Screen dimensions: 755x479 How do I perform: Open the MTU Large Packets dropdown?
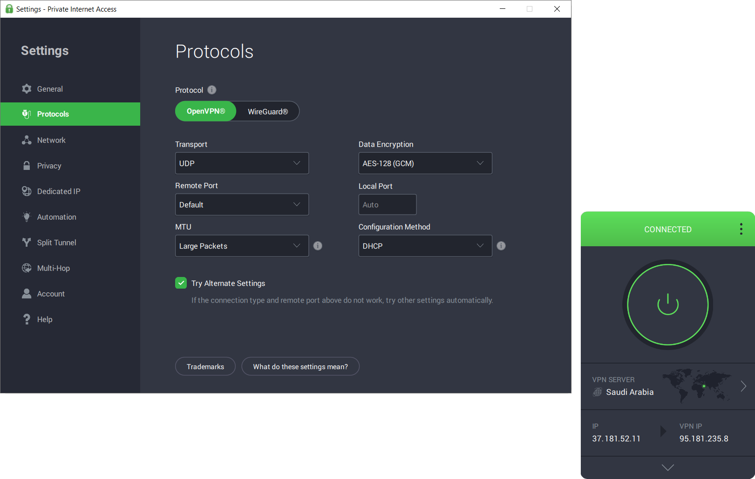point(241,246)
